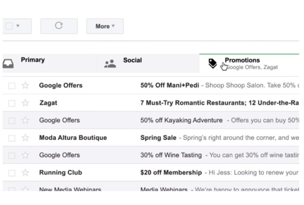Click the Promotions tab tag icon
The width and height of the screenshot is (304, 205).
click(x=212, y=64)
